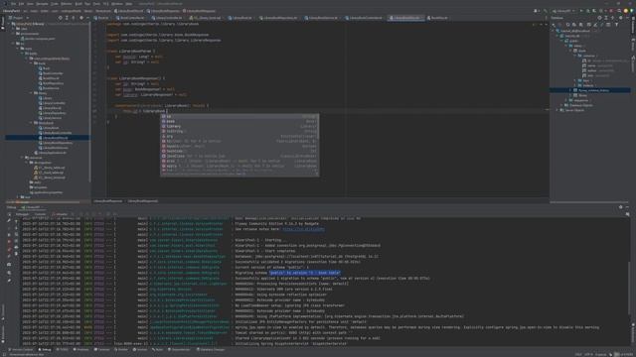Open the Terminal tool window
This screenshot has width=636, height=357.
pyautogui.click(x=102, y=349)
